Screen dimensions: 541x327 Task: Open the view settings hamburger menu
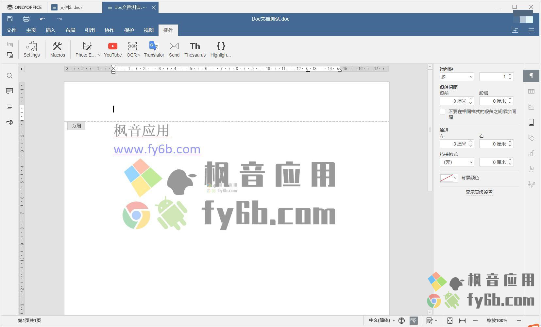tap(532, 30)
